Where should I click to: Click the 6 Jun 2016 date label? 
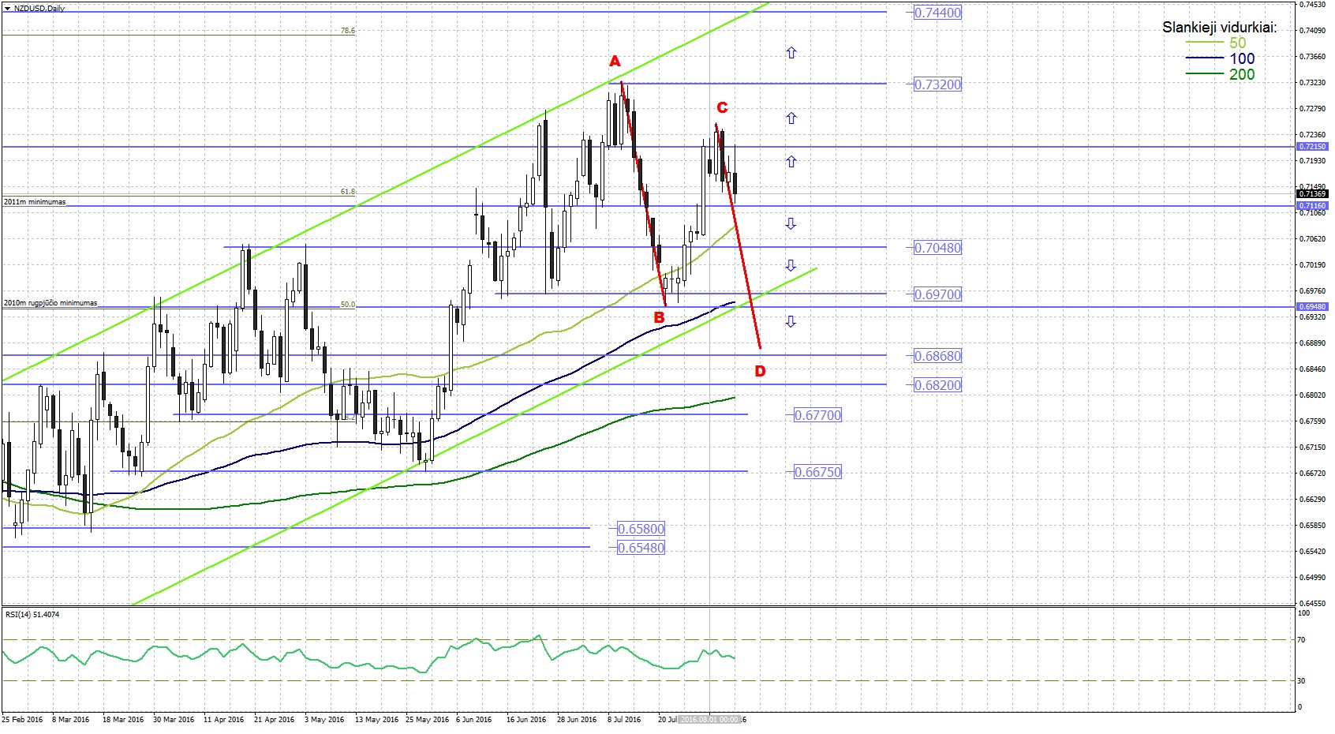click(473, 720)
